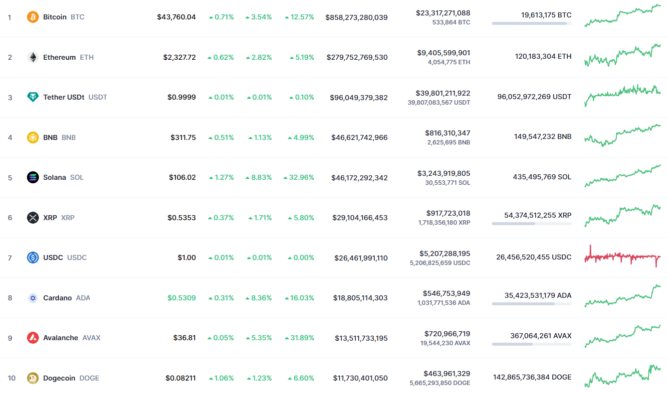Click Ethereum's 24h volume value
Screen dimensions: 668x393
click(444, 53)
